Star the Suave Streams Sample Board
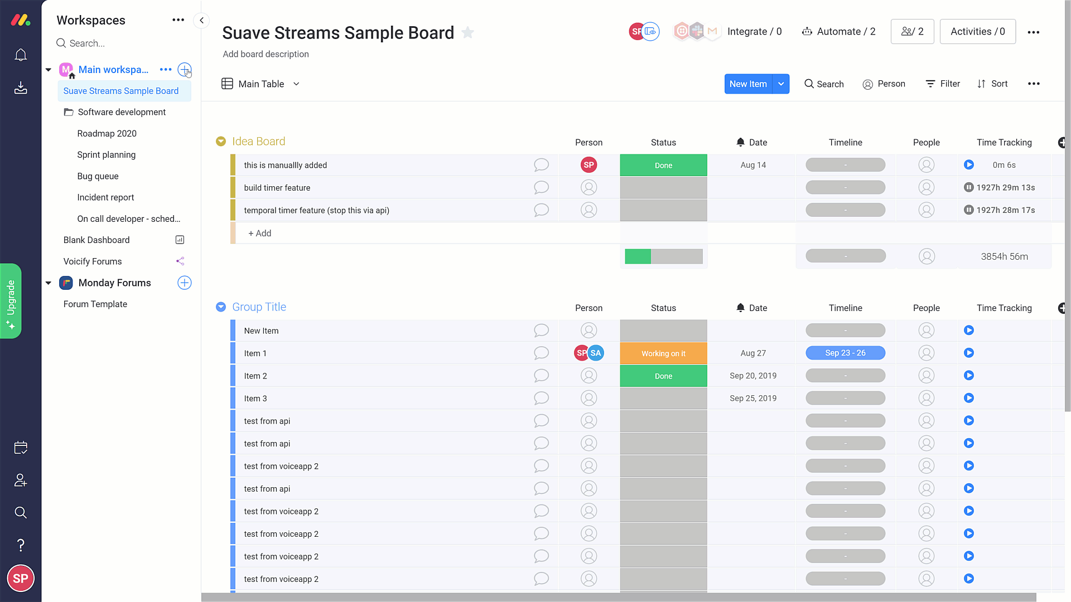Image resolution: width=1071 pixels, height=602 pixels. point(468,33)
